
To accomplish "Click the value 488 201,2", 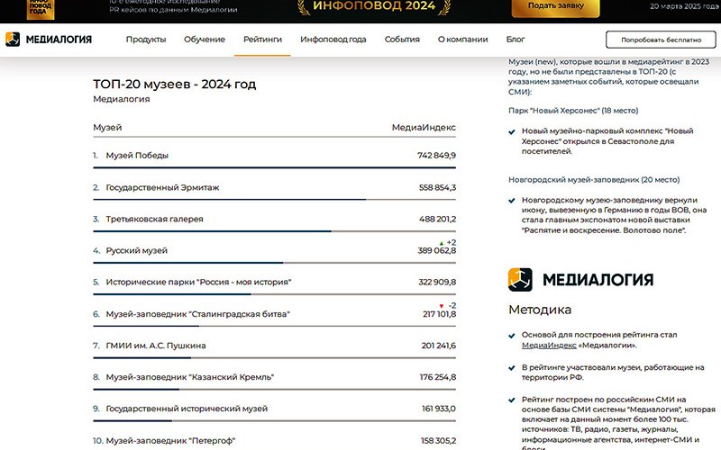I will tap(437, 219).
